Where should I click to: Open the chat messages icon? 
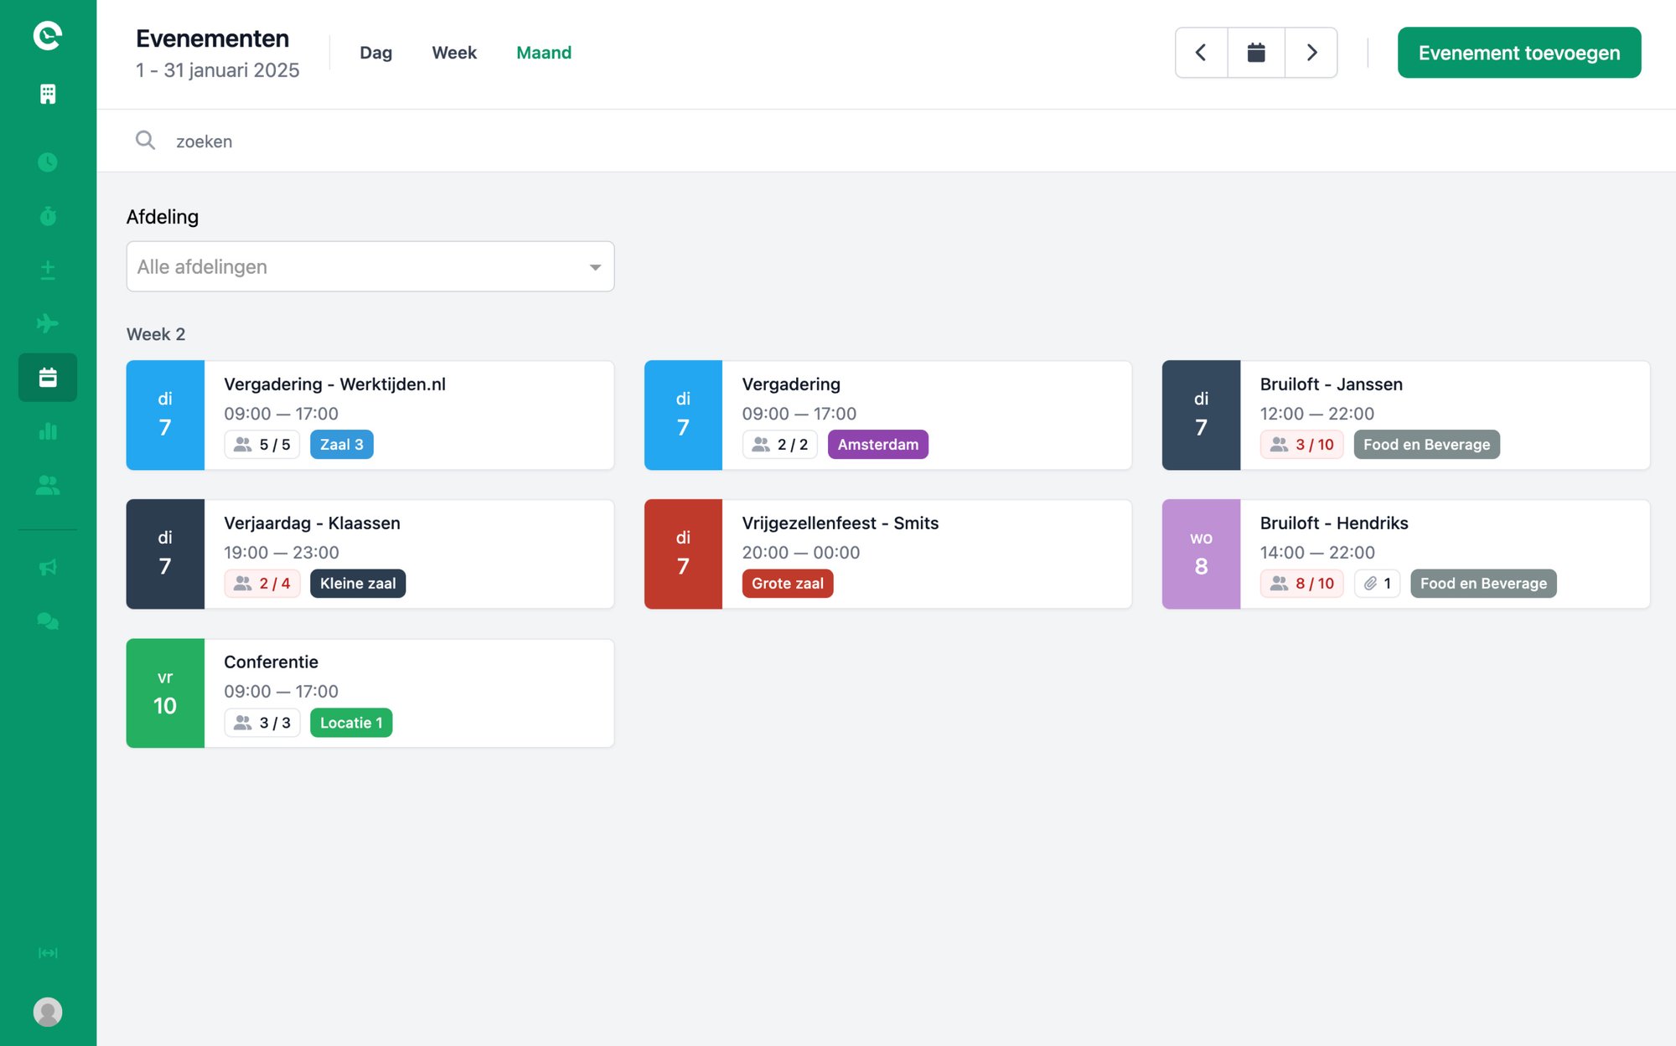[48, 621]
